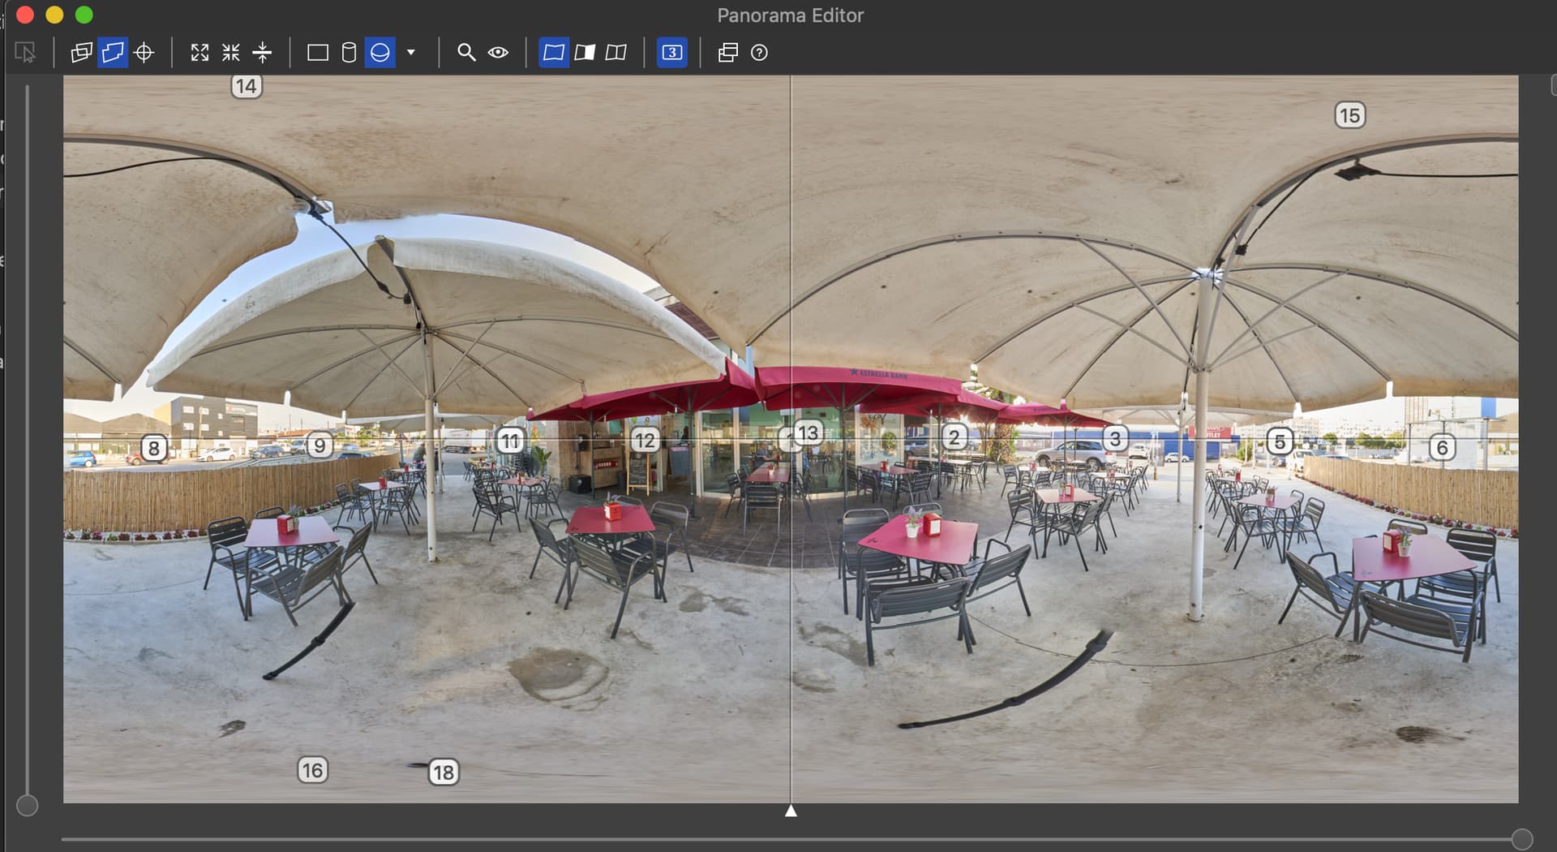Click the set center point crosshair tool
The height and width of the screenshot is (852, 1557).
click(144, 53)
